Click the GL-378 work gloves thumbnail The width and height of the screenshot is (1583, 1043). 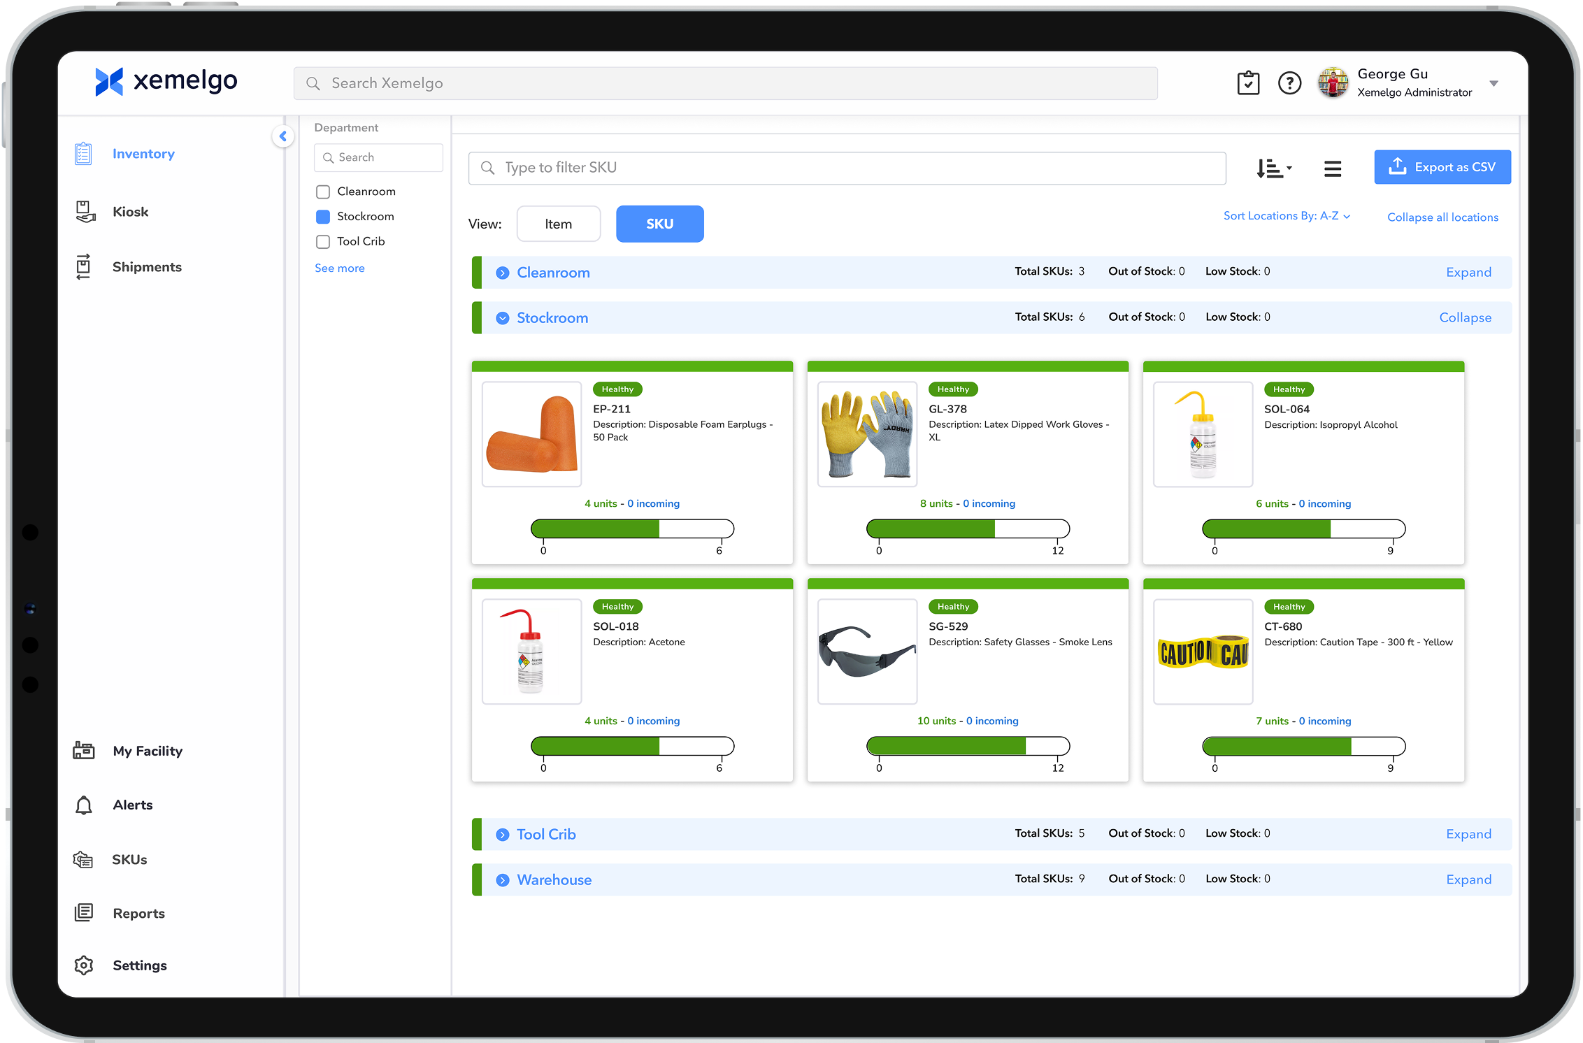[x=868, y=434]
